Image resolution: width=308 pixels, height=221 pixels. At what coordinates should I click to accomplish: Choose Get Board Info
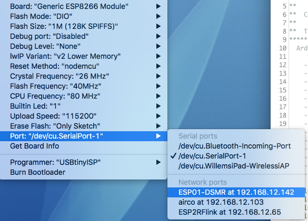pos(84,146)
